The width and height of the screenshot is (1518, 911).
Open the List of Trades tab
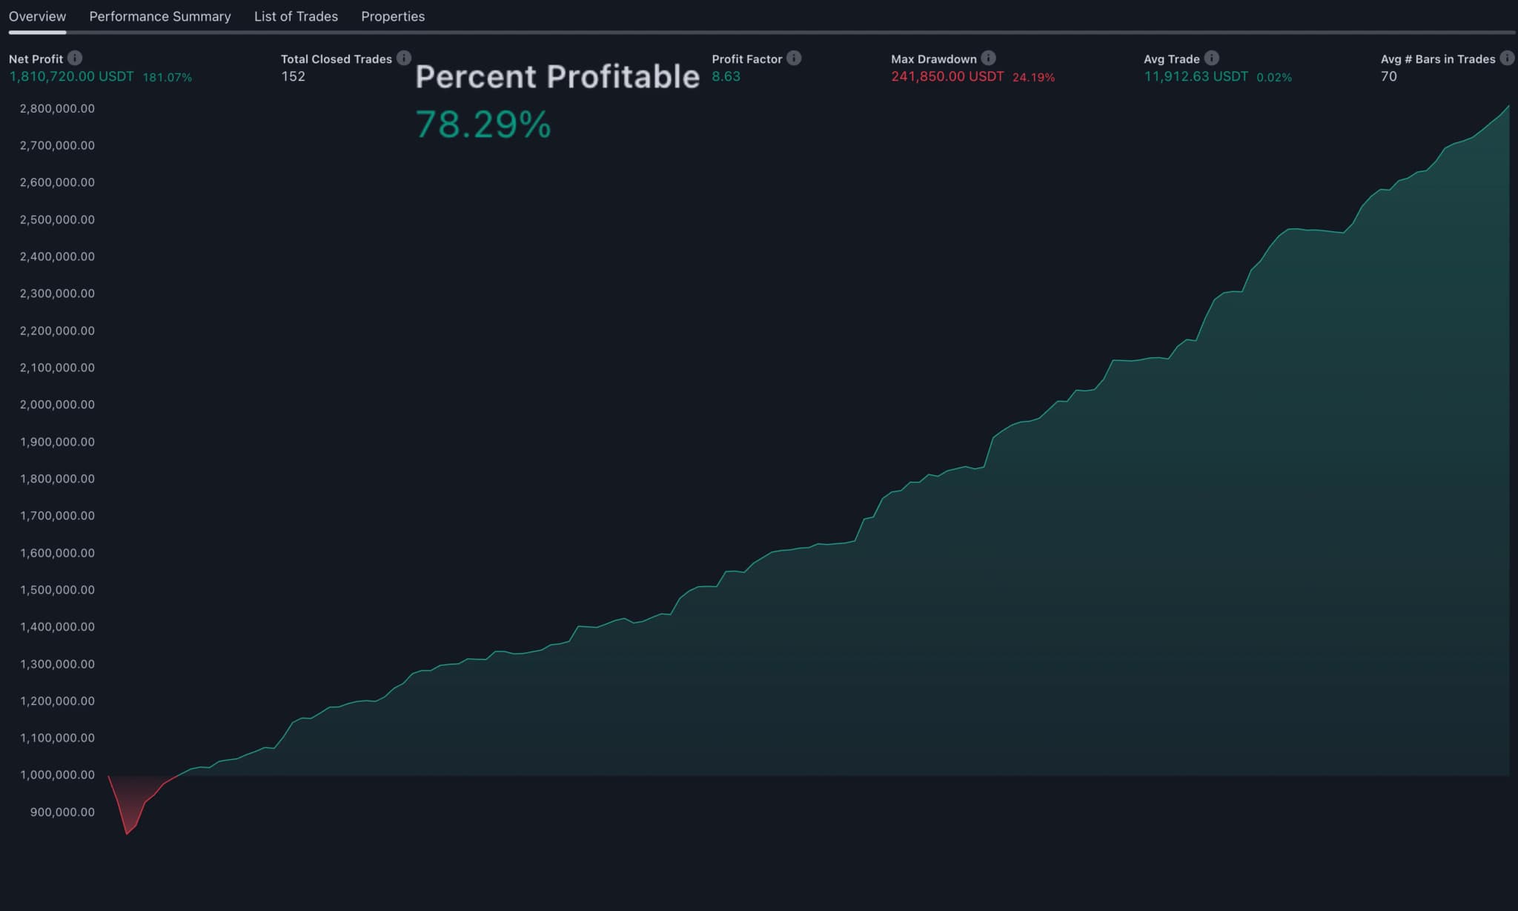(295, 16)
